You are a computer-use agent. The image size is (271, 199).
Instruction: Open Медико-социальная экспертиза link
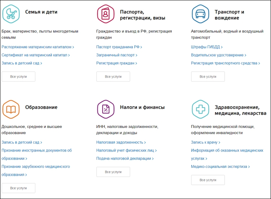point(220,167)
